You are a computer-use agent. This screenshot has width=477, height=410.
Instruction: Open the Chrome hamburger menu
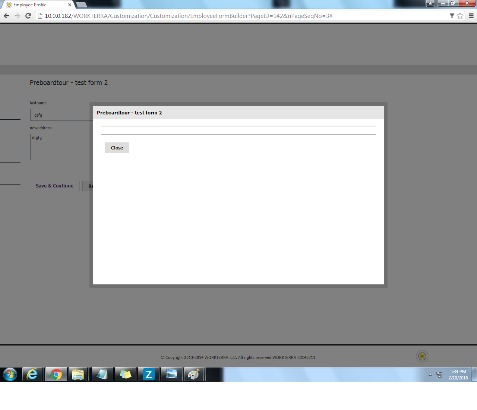pyautogui.click(x=471, y=16)
